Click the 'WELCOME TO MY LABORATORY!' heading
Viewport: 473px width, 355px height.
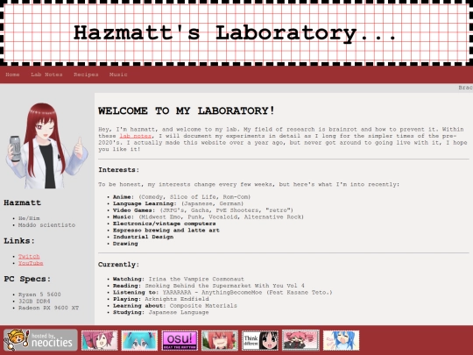[187, 110]
